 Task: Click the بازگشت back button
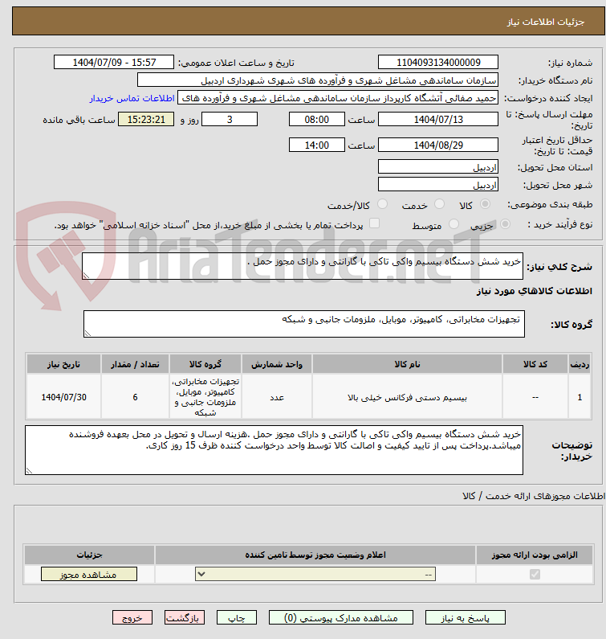pos(185,617)
